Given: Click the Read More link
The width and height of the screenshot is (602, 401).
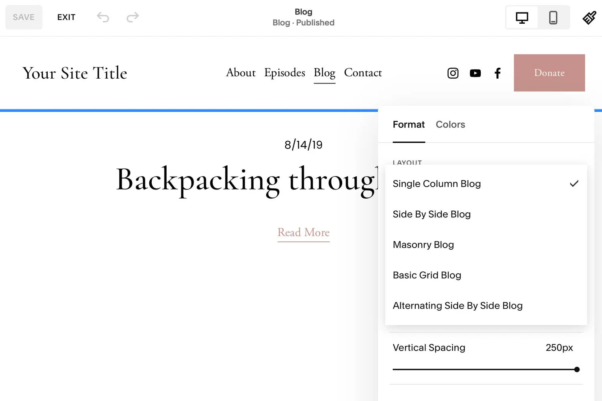Looking at the screenshot, I should (303, 232).
